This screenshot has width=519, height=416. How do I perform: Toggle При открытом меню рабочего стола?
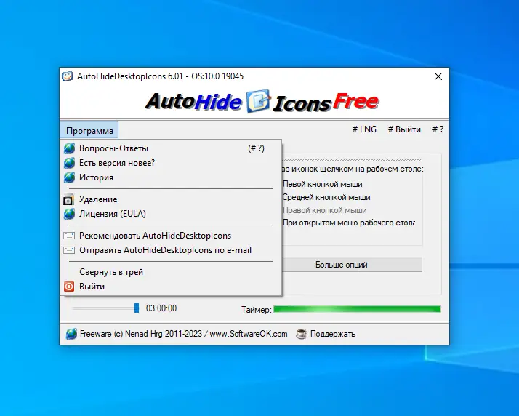(x=349, y=223)
